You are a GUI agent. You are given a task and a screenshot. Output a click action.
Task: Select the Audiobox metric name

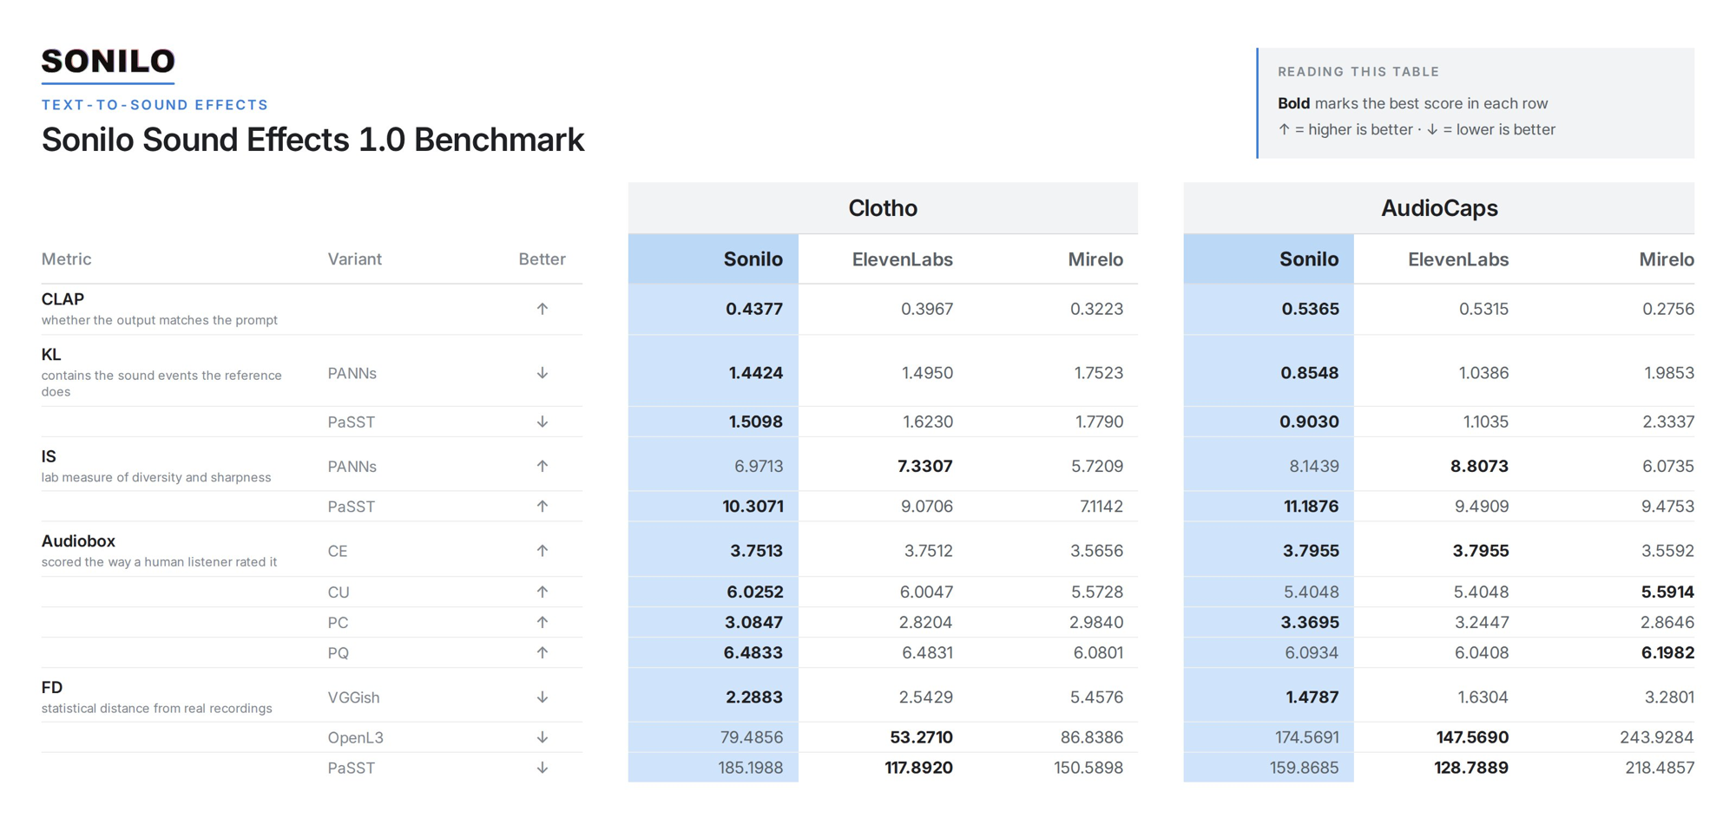point(78,541)
